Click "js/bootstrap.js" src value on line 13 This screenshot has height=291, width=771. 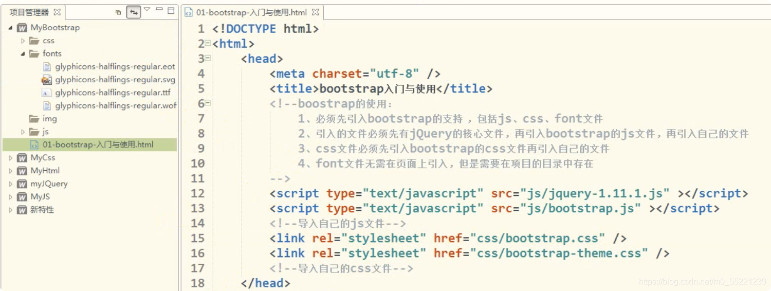[x=580, y=208]
